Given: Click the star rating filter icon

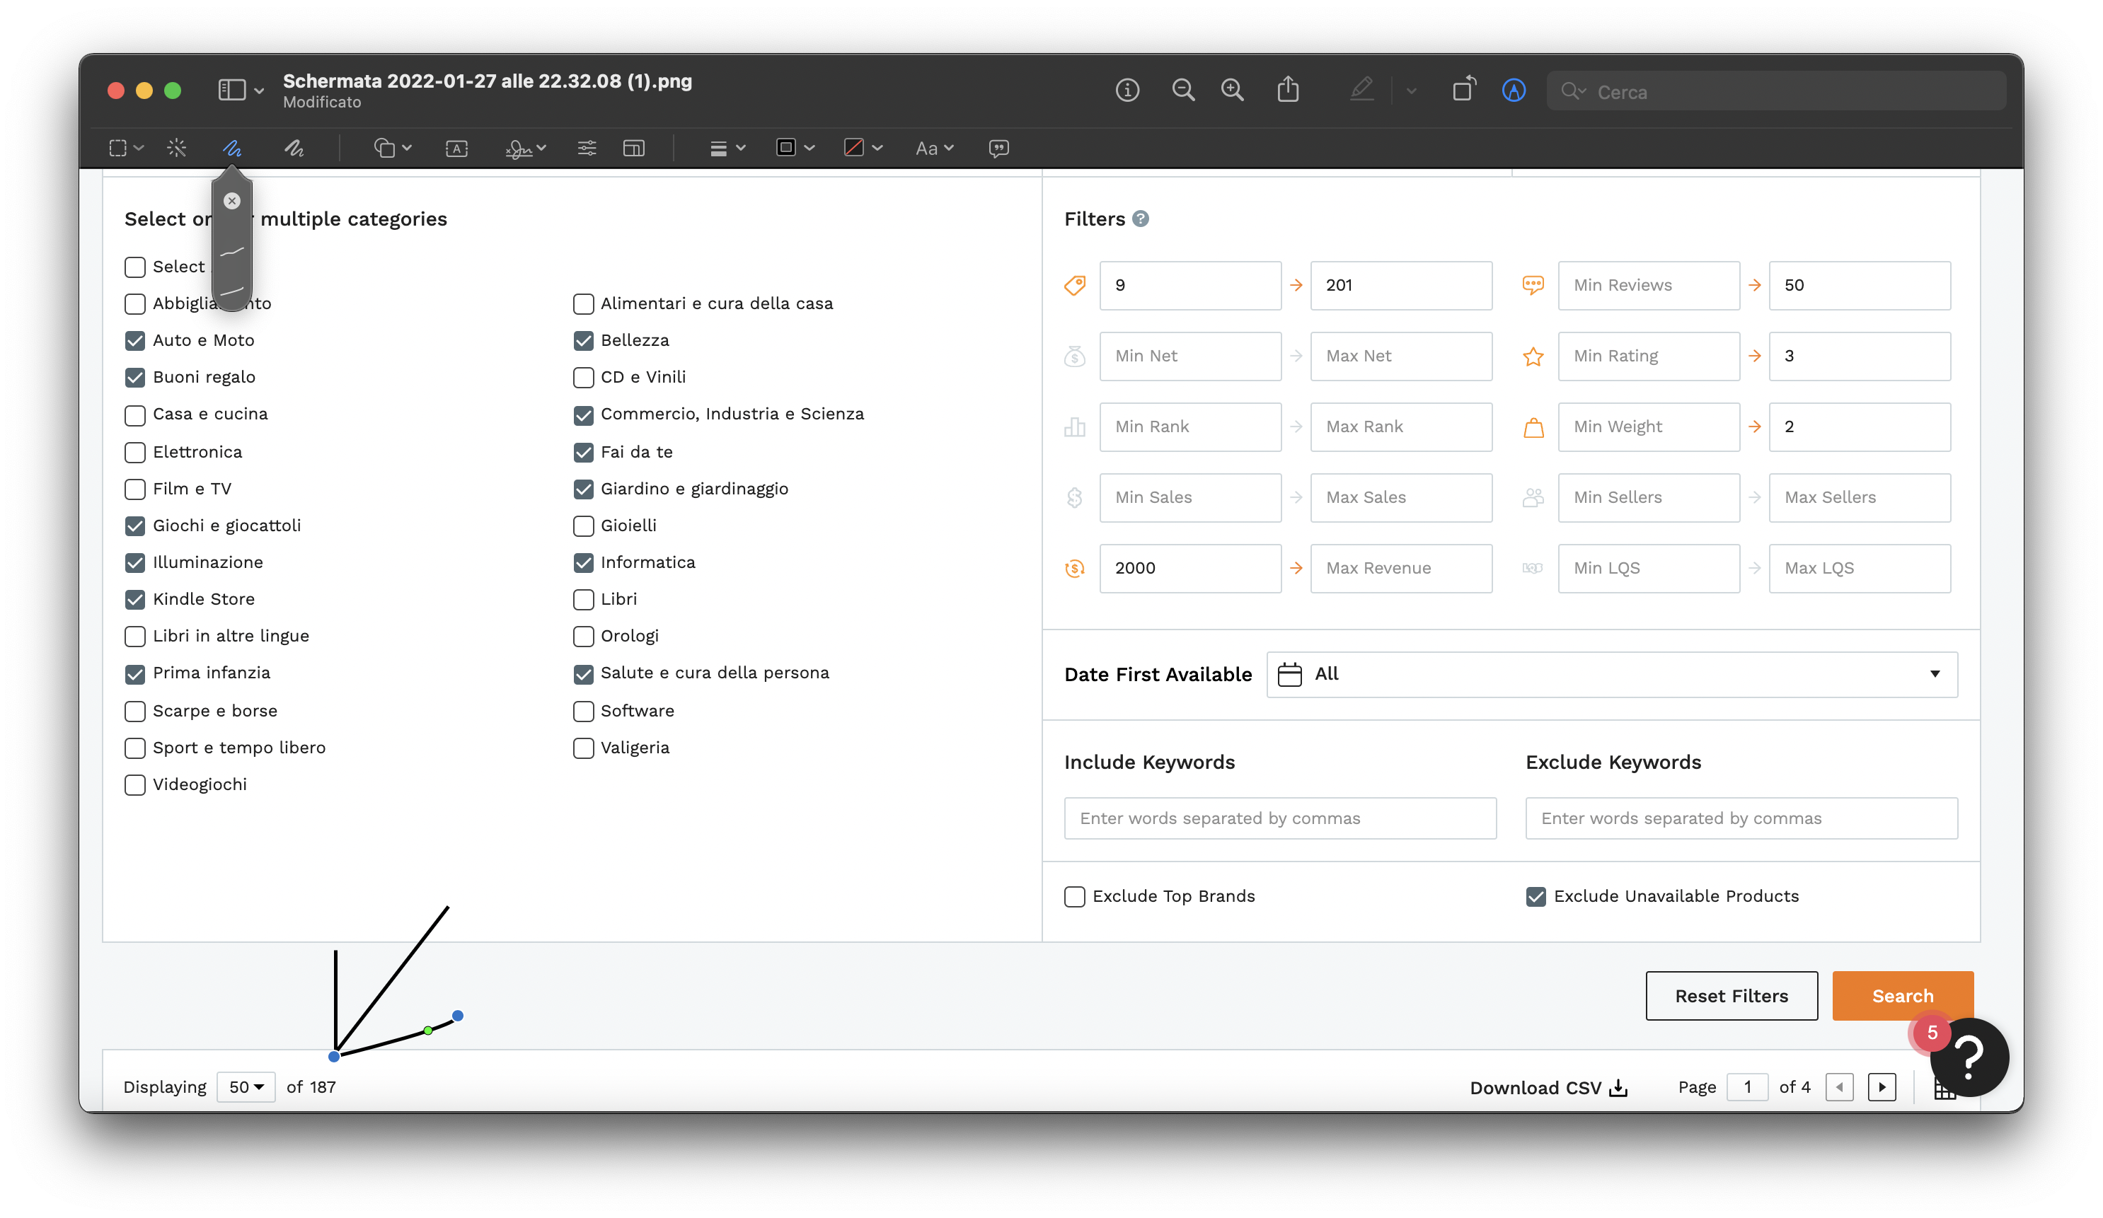Looking at the screenshot, I should pyautogui.click(x=1533, y=356).
